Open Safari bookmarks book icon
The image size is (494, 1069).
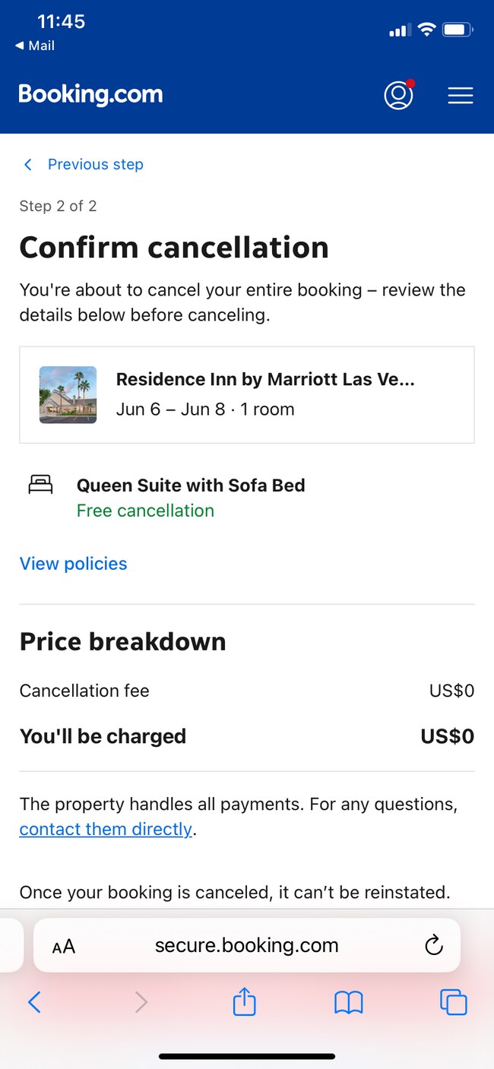click(349, 1003)
